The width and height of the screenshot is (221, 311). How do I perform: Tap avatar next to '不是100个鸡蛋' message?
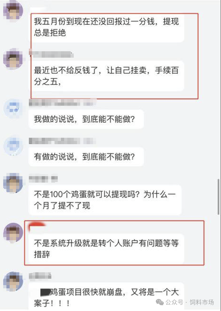tap(13, 183)
